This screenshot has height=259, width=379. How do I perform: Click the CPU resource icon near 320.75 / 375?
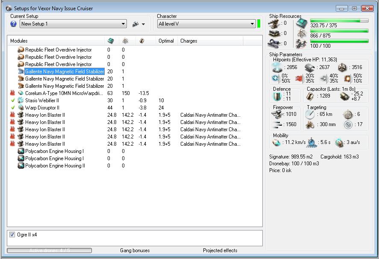(302, 23)
